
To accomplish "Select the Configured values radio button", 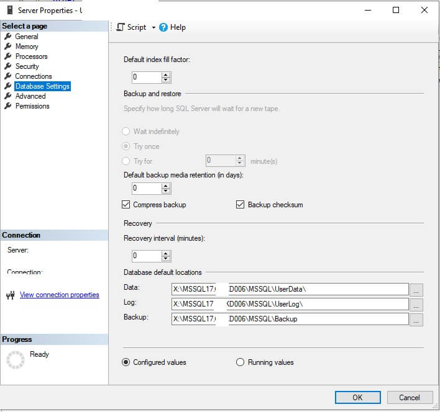I will pyautogui.click(x=126, y=362).
